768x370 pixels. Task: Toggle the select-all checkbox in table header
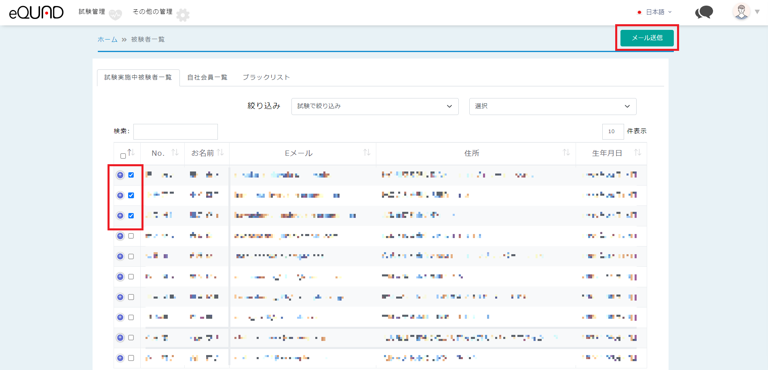pos(123,156)
